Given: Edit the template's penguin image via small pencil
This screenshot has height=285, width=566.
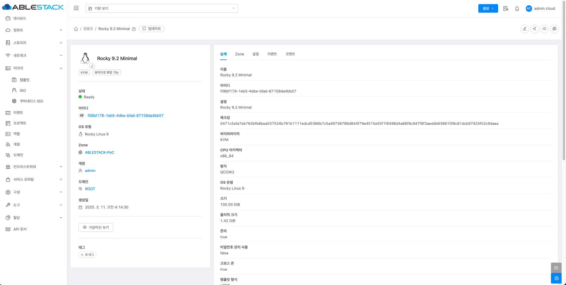Looking at the screenshot, I should pyautogui.click(x=92, y=66).
